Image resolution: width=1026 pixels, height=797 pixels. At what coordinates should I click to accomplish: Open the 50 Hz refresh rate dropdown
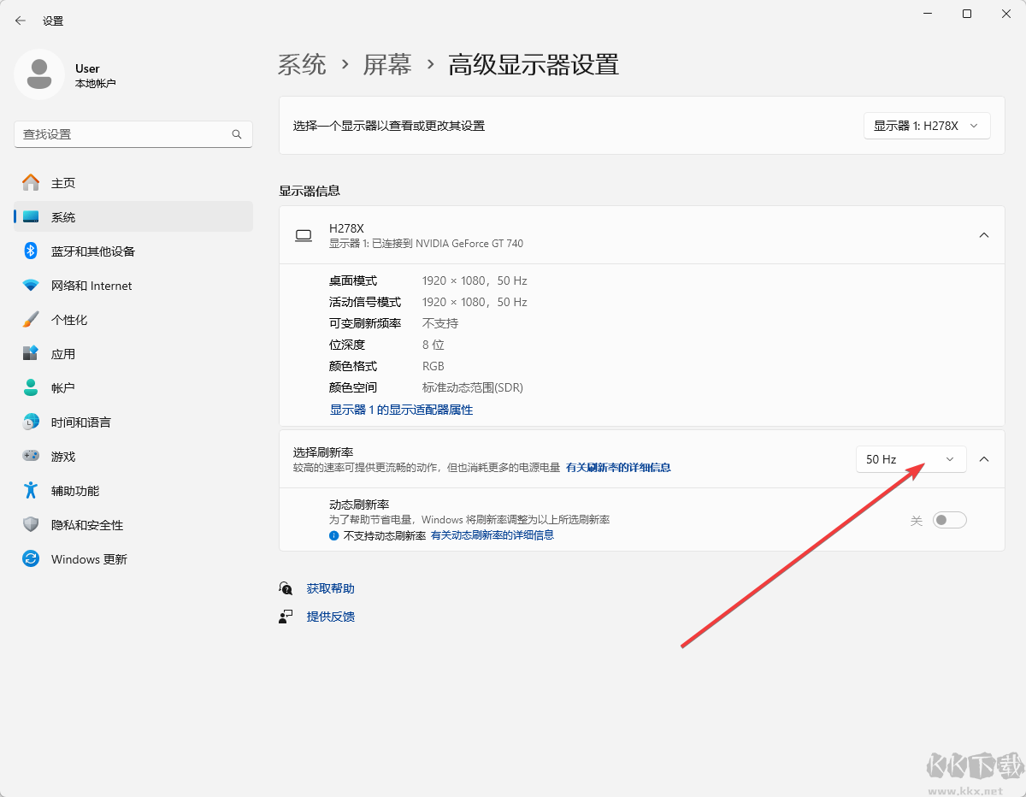[x=911, y=459]
